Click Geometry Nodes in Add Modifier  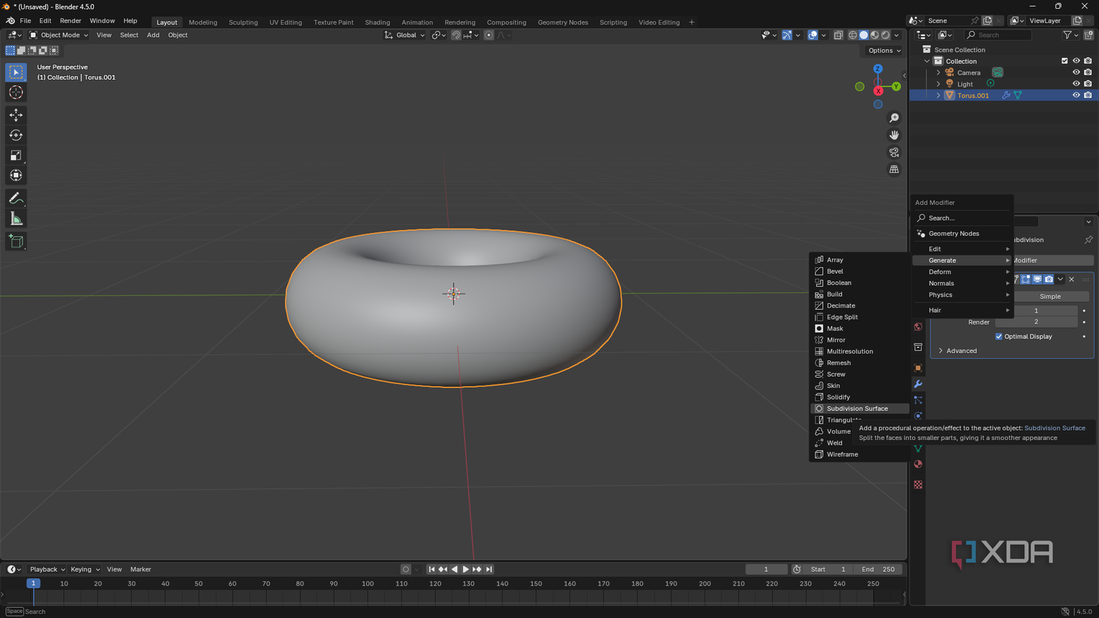(x=962, y=234)
